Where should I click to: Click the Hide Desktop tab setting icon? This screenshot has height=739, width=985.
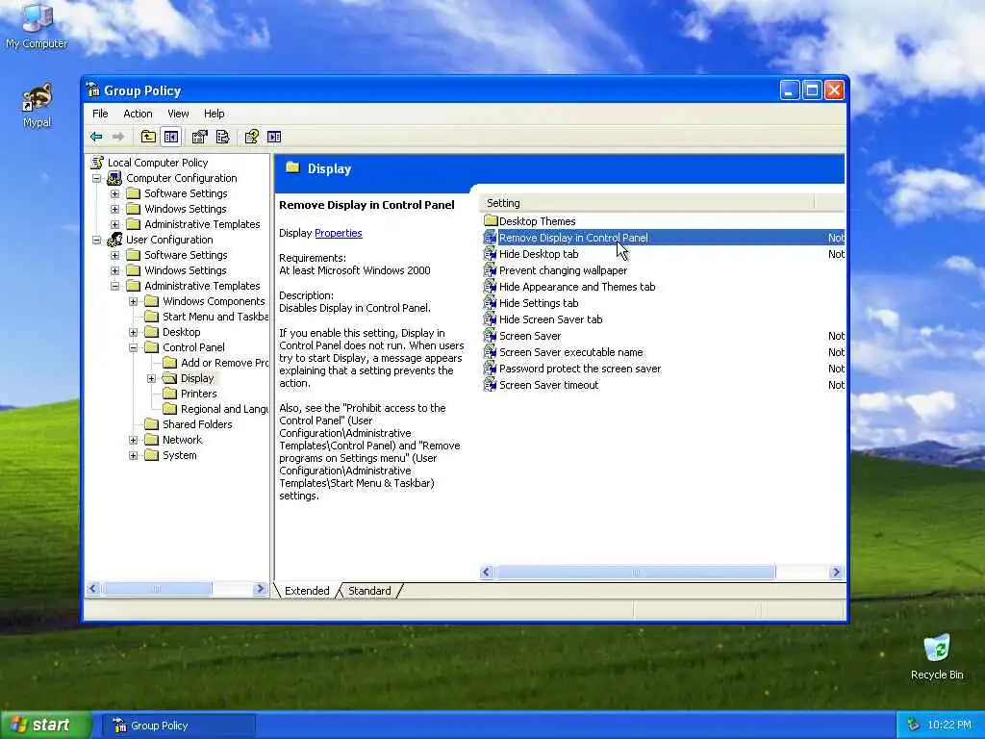490,254
